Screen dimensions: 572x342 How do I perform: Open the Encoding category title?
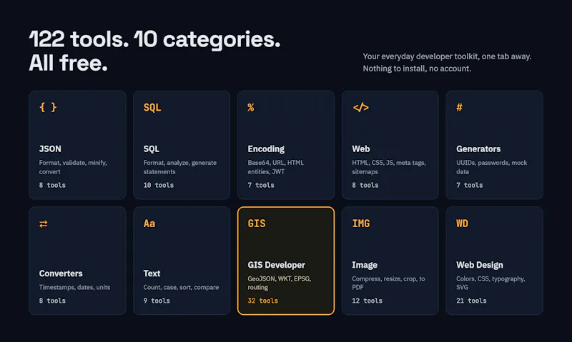pyautogui.click(x=266, y=149)
